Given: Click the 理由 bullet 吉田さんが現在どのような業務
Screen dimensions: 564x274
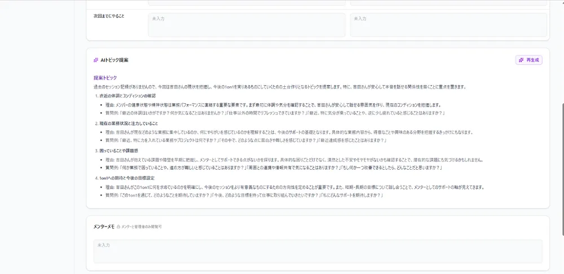Looking at the screenshot, I should coord(289,132).
